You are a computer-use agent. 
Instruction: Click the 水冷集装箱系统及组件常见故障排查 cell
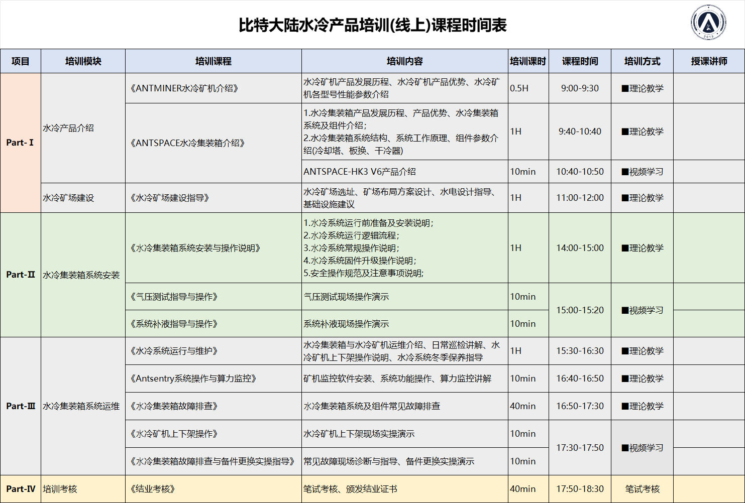tap(405, 406)
